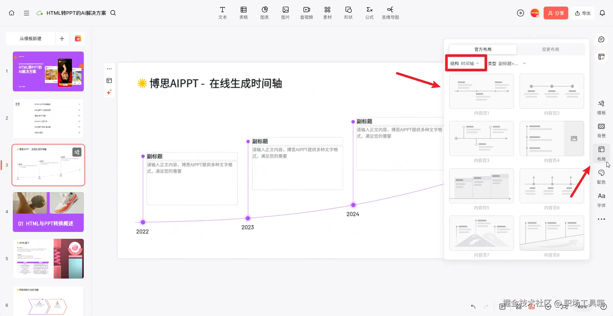Click the cloud save status icon
This screenshot has height=316, width=613.
[x=39, y=13]
